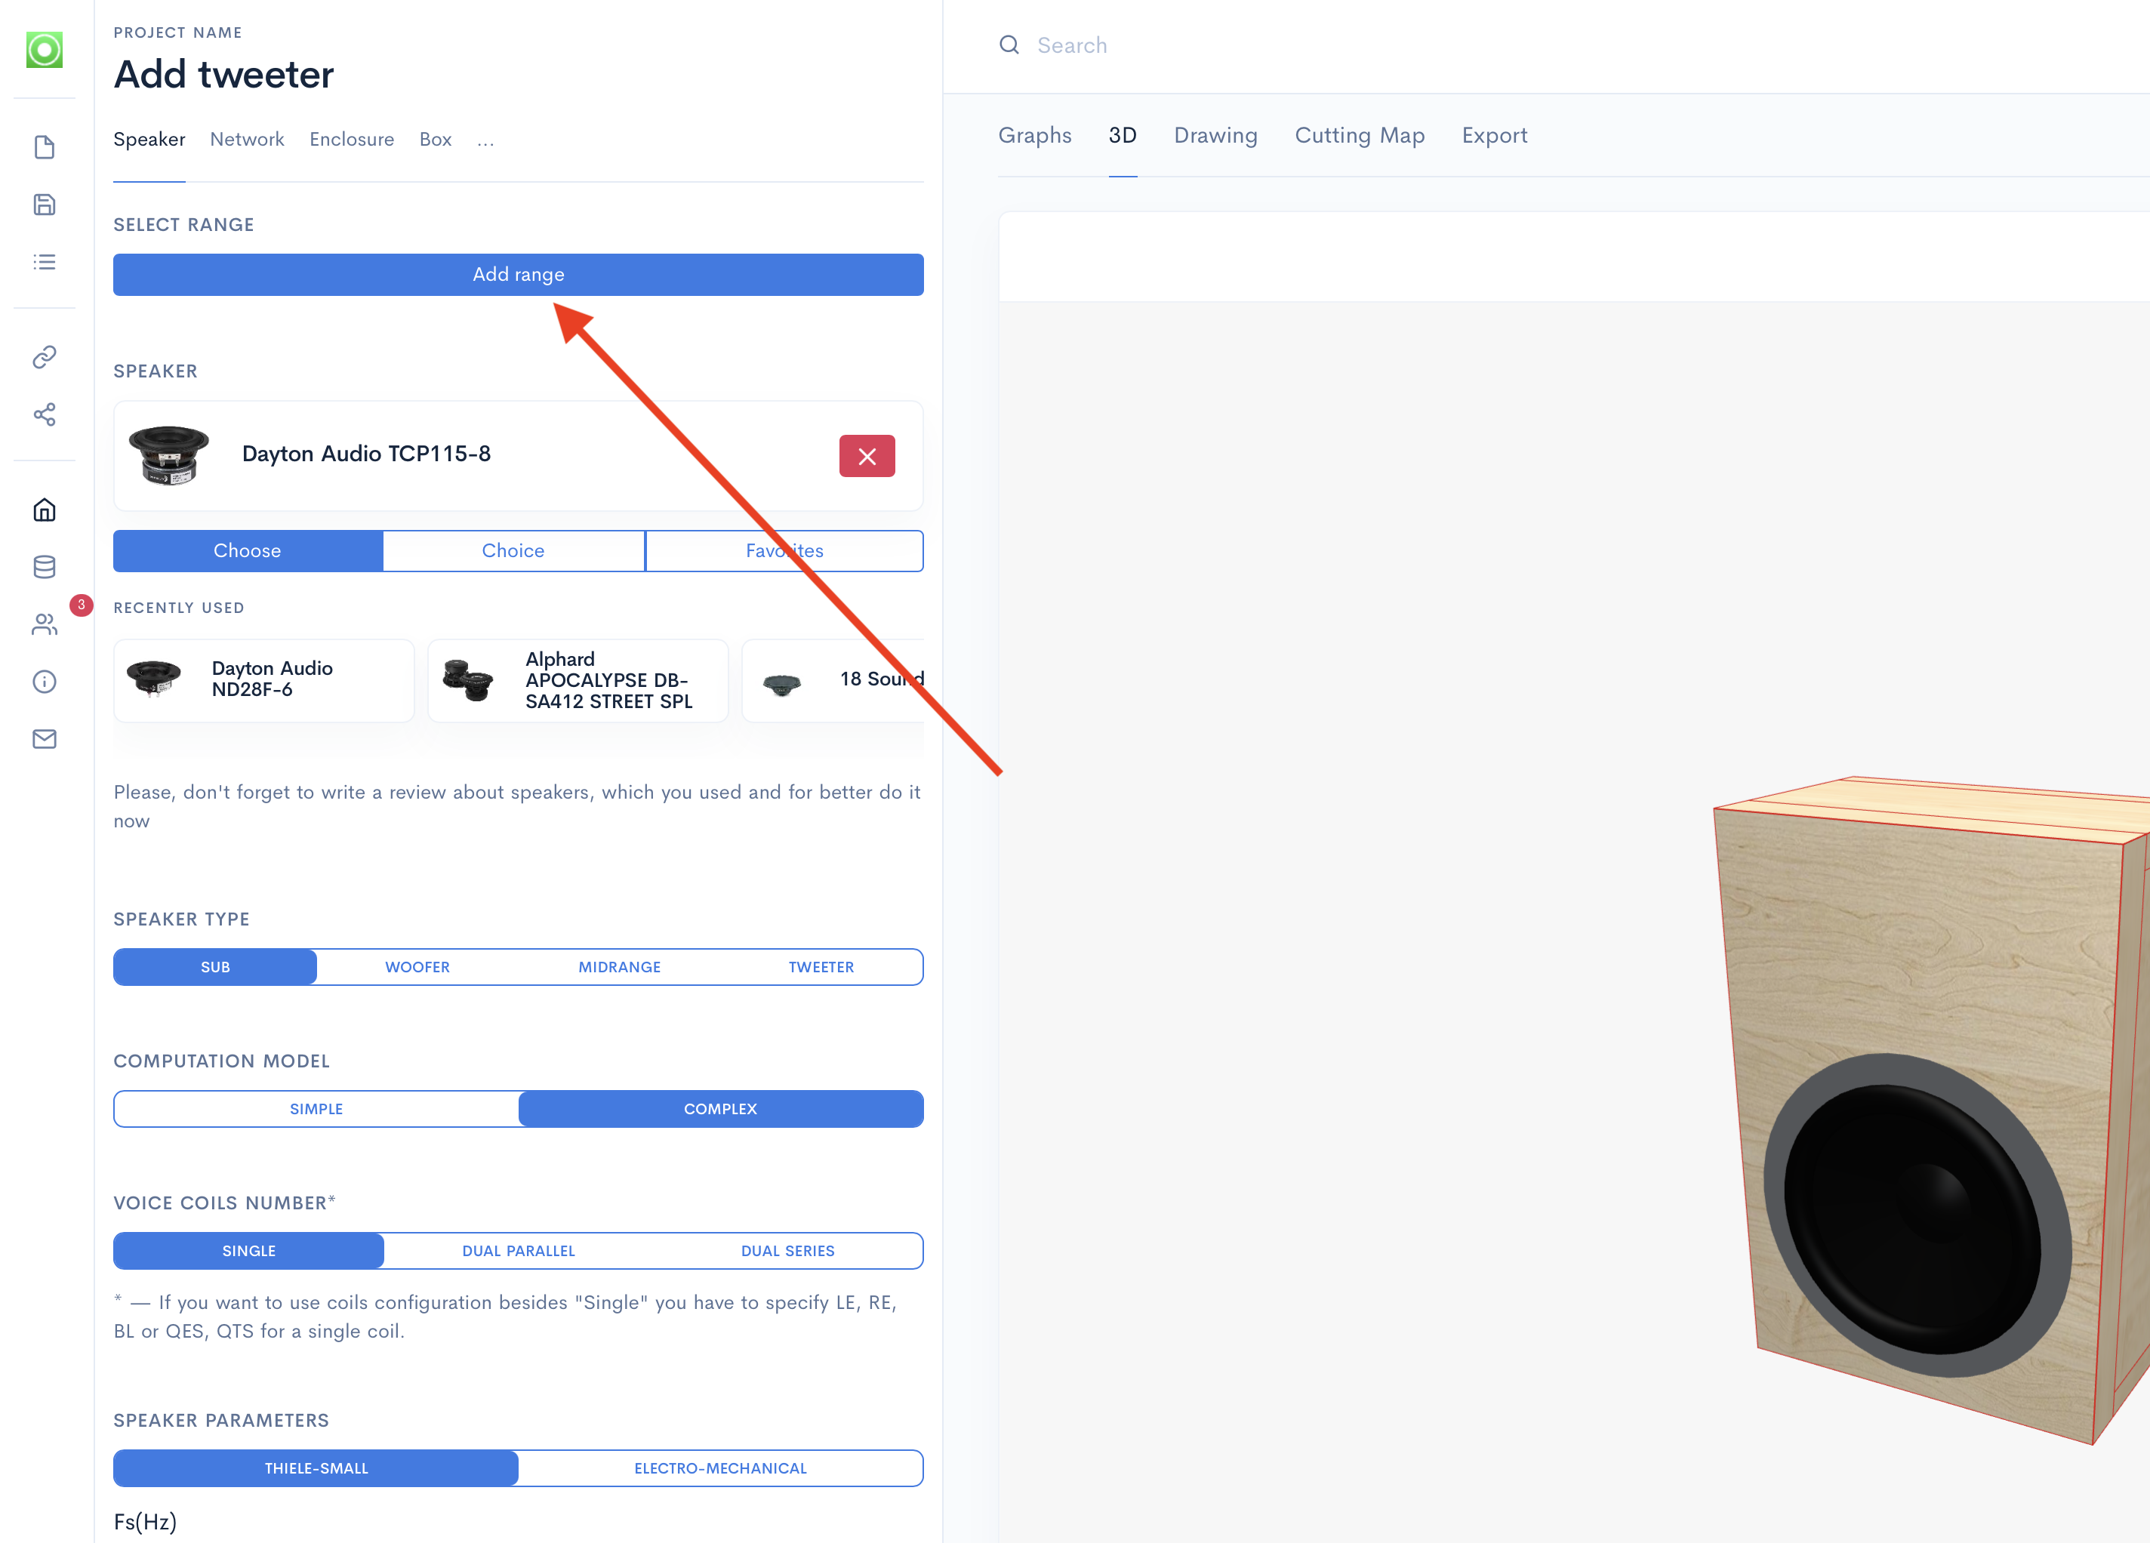Create a new project via sidebar icon
Image resolution: width=2150 pixels, height=1543 pixels.
[44, 147]
